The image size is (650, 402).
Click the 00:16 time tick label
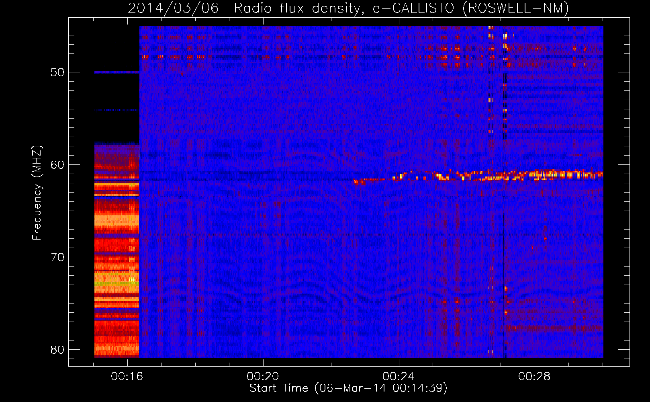pyautogui.click(x=127, y=377)
